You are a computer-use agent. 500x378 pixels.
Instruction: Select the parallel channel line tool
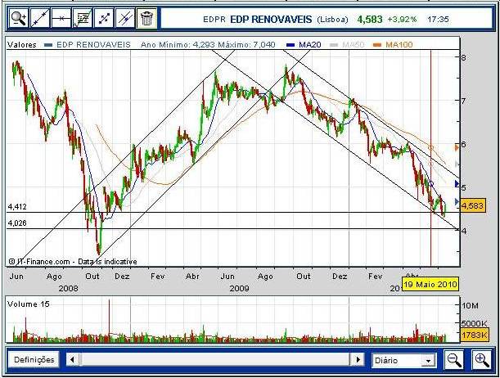pos(125,19)
